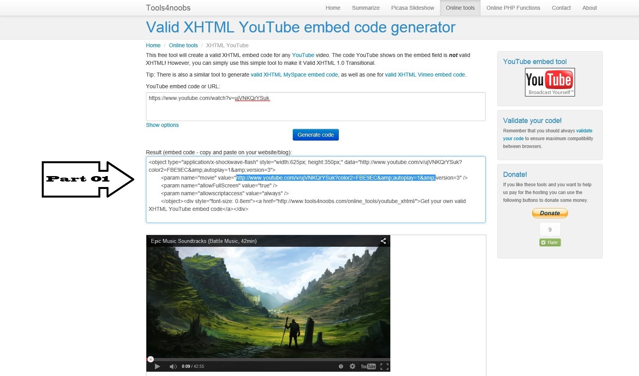Play the embedded YouTube video
This screenshot has width=639, height=376.
(x=157, y=366)
